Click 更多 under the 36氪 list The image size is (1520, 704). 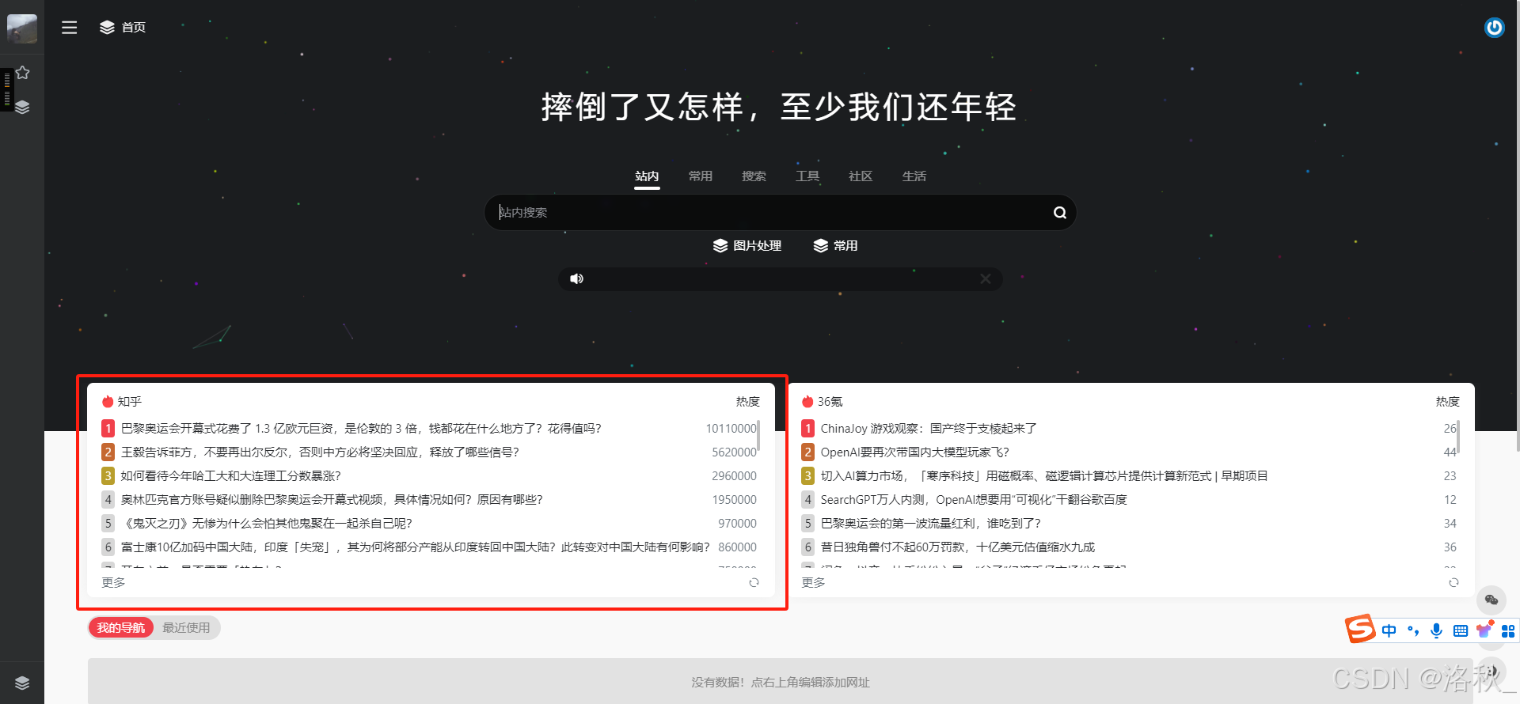(x=813, y=582)
